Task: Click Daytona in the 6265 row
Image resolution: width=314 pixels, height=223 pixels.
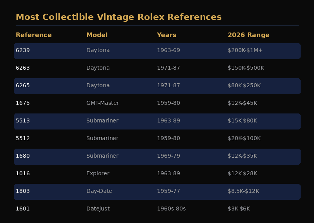Action: tap(98, 85)
